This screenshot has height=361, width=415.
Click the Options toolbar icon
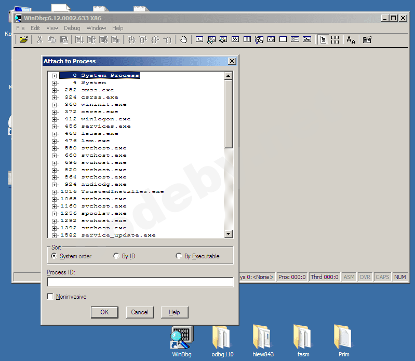(367, 39)
